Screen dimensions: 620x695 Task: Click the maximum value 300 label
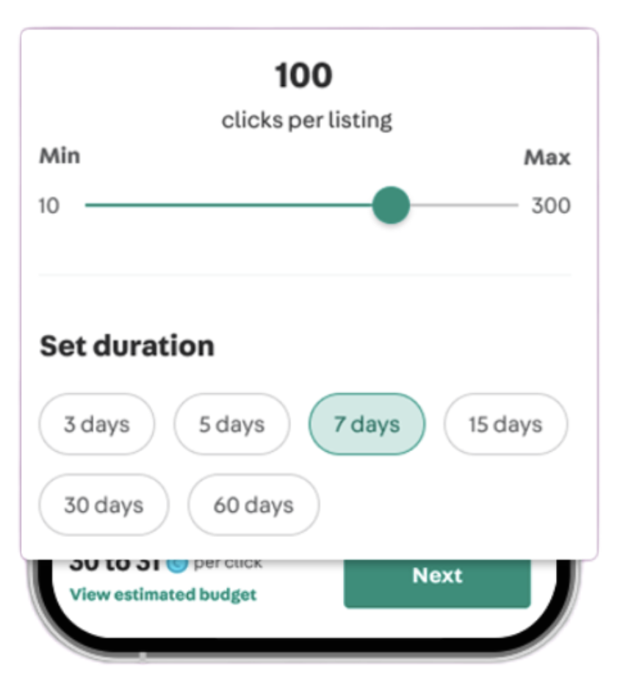551,206
